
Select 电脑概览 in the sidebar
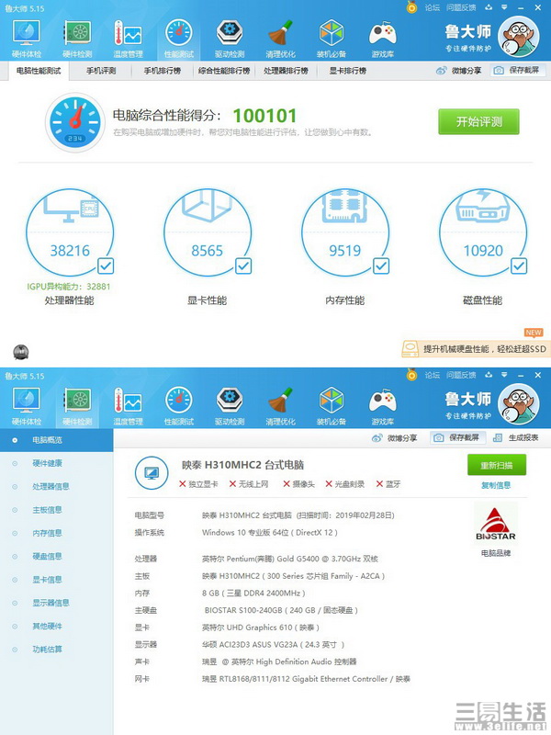56,440
